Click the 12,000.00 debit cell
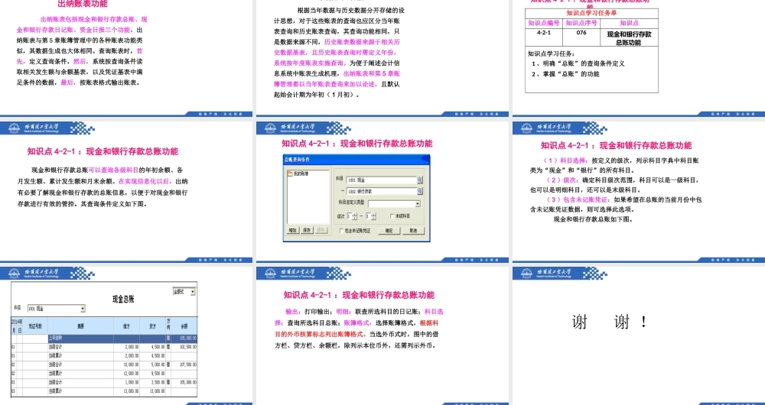This screenshot has width=765, height=405. (x=126, y=374)
